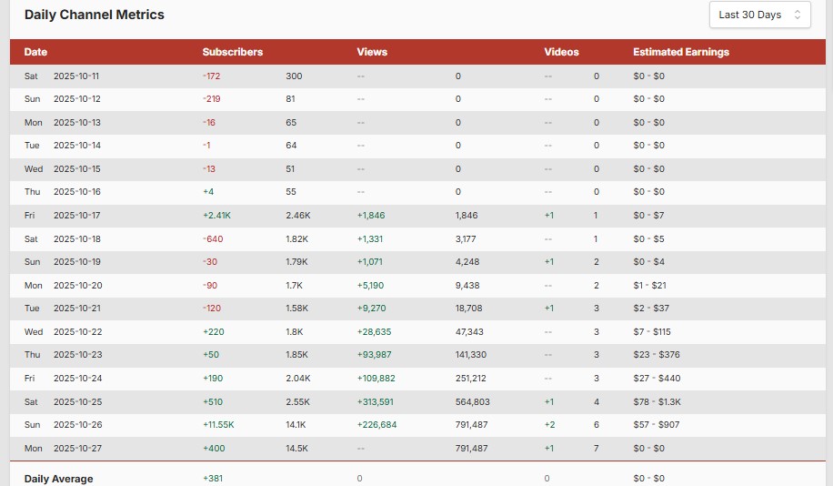Viewport: 833px width, 486px height.
Task: Click the +4 subscribers change
Action: pyautogui.click(x=208, y=191)
